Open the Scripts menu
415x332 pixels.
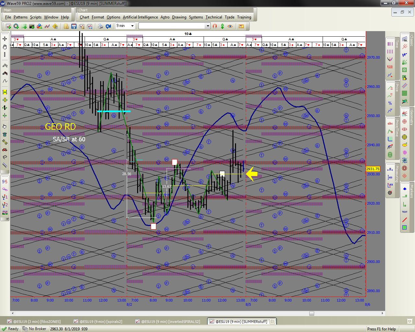36,17
